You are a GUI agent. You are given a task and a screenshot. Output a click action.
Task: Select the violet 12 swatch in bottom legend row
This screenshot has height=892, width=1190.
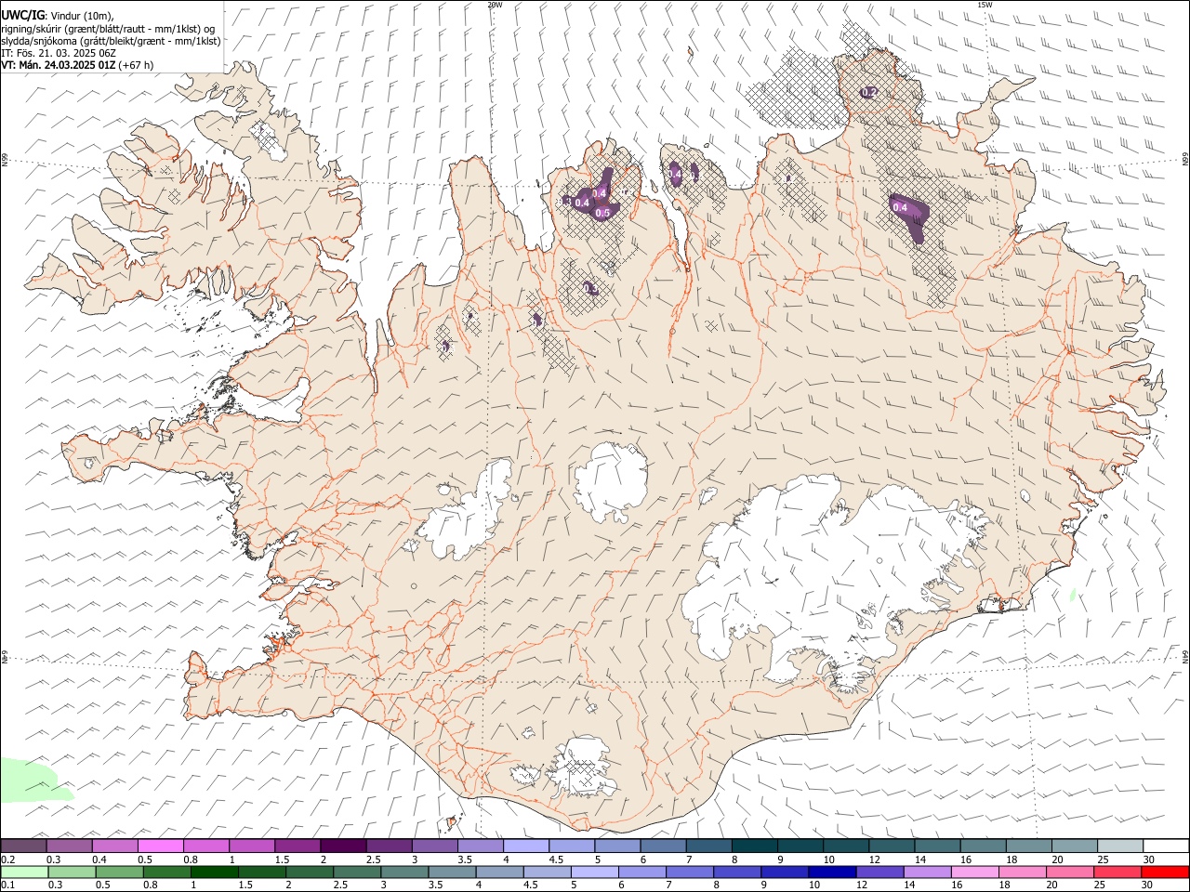879,872
